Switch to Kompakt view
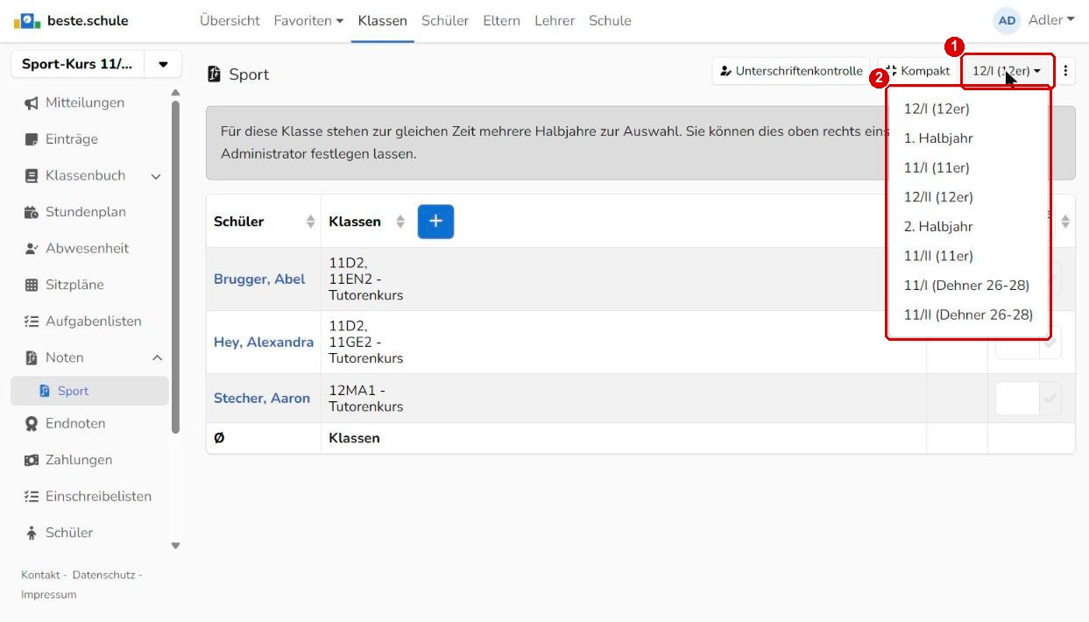The height and width of the screenshot is (622, 1089). pos(918,71)
